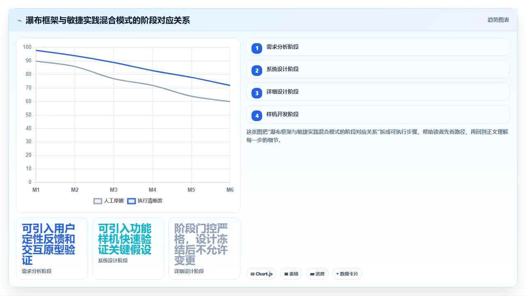Click the 人工摩擦 legend label
Viewport: 526px width, 296px height.
pos(114,201)
